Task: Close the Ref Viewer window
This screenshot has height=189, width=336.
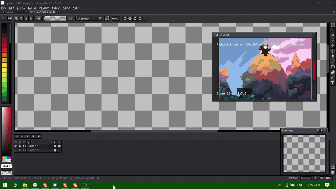Action: pos(314,35)
